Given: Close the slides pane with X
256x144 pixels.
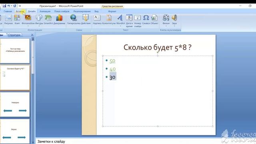Looking at the screenshot, I should pyautogui.click(x=32, y=35).
